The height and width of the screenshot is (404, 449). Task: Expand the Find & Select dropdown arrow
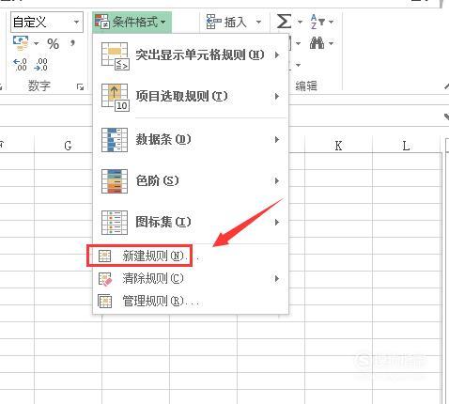(x=331, y=43)
